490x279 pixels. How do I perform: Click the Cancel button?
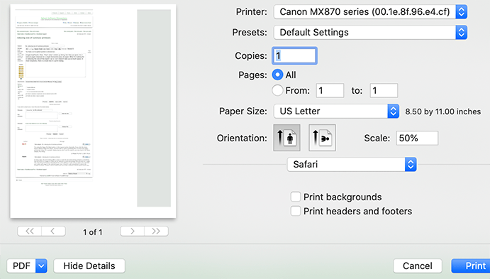click(418, 266)
